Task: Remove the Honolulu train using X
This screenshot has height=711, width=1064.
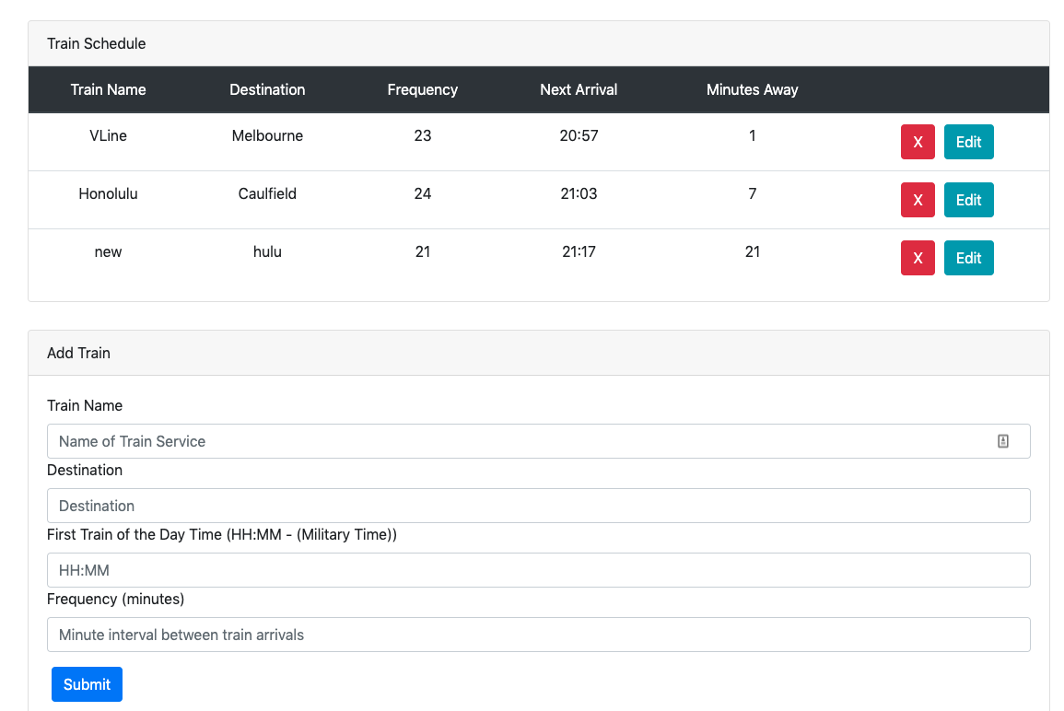Action: [x=918, y=200]
